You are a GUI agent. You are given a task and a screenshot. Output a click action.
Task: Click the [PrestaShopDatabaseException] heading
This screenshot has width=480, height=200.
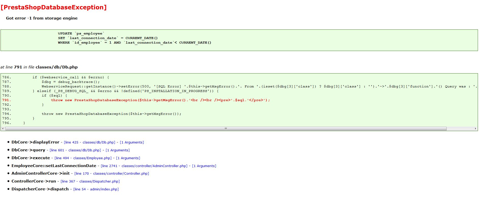(53, 7)
